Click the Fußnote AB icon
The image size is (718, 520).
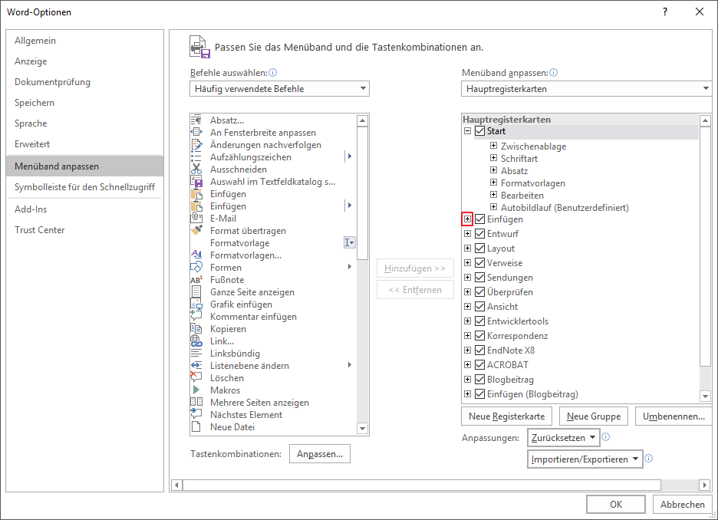coord(196,280)
